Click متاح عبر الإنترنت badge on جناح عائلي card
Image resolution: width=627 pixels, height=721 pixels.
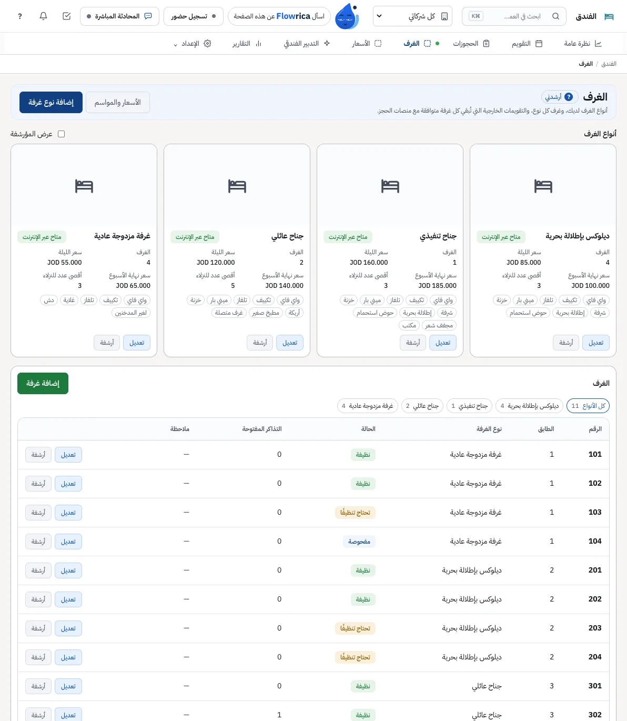(195, 237)
